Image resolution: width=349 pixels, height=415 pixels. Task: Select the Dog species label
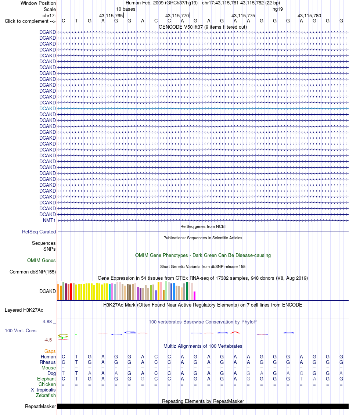point(51,373)
